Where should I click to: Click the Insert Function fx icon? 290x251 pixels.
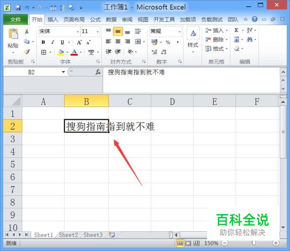click(98, 72)
